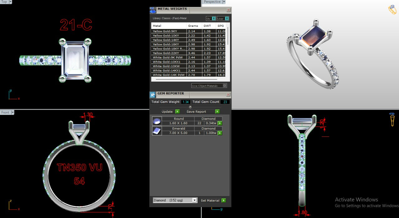This screenshot has width=399, height=218.
Task: Close the Metal Weights panel
Action: (x=228, y=10)
